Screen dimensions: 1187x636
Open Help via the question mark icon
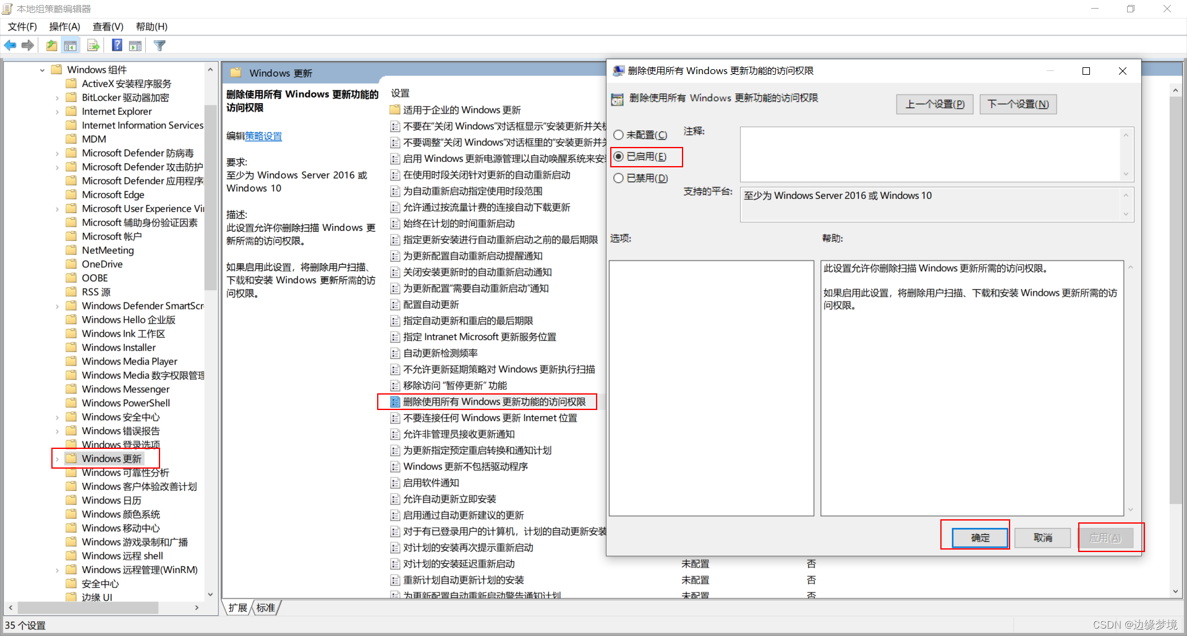click(117, 45)
